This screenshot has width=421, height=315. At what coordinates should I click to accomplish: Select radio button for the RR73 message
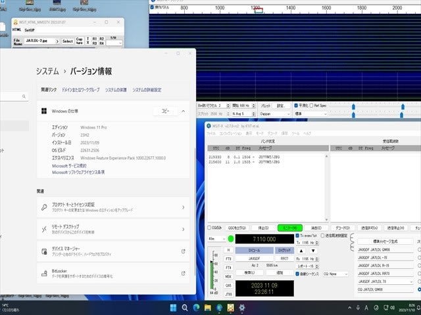coord(420,274)
